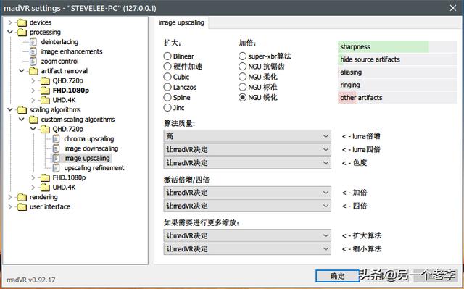Expand the devices tree node

(10, 22)
